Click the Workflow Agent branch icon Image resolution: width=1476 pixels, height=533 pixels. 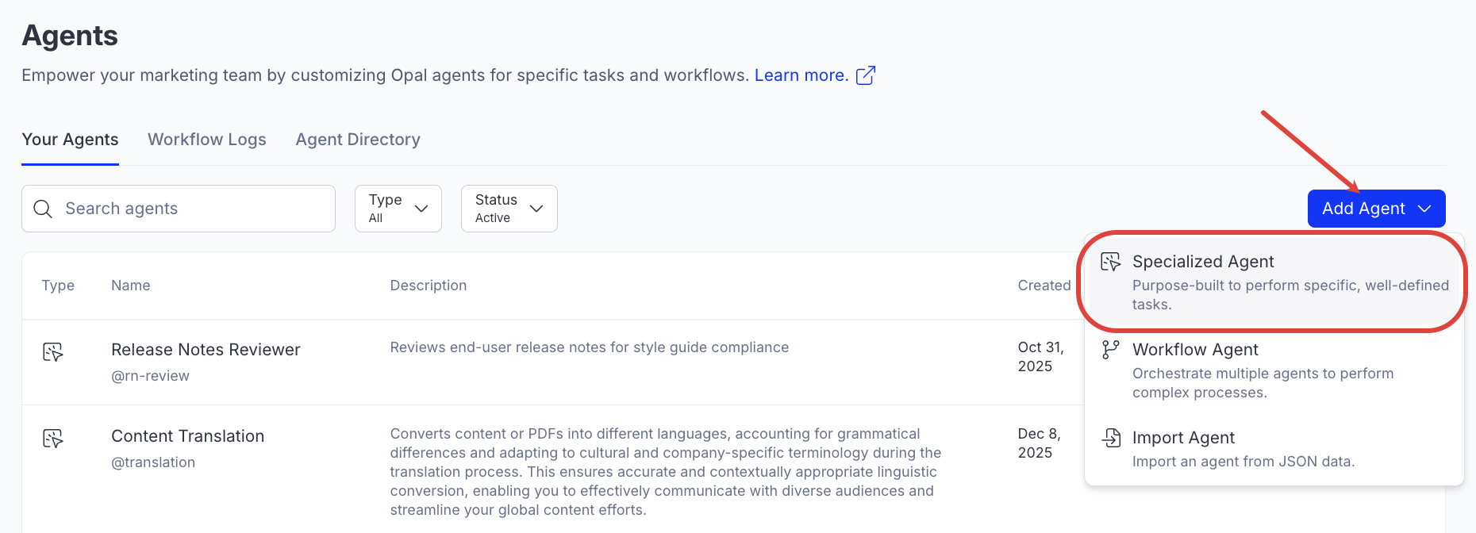pos(1110,350)
